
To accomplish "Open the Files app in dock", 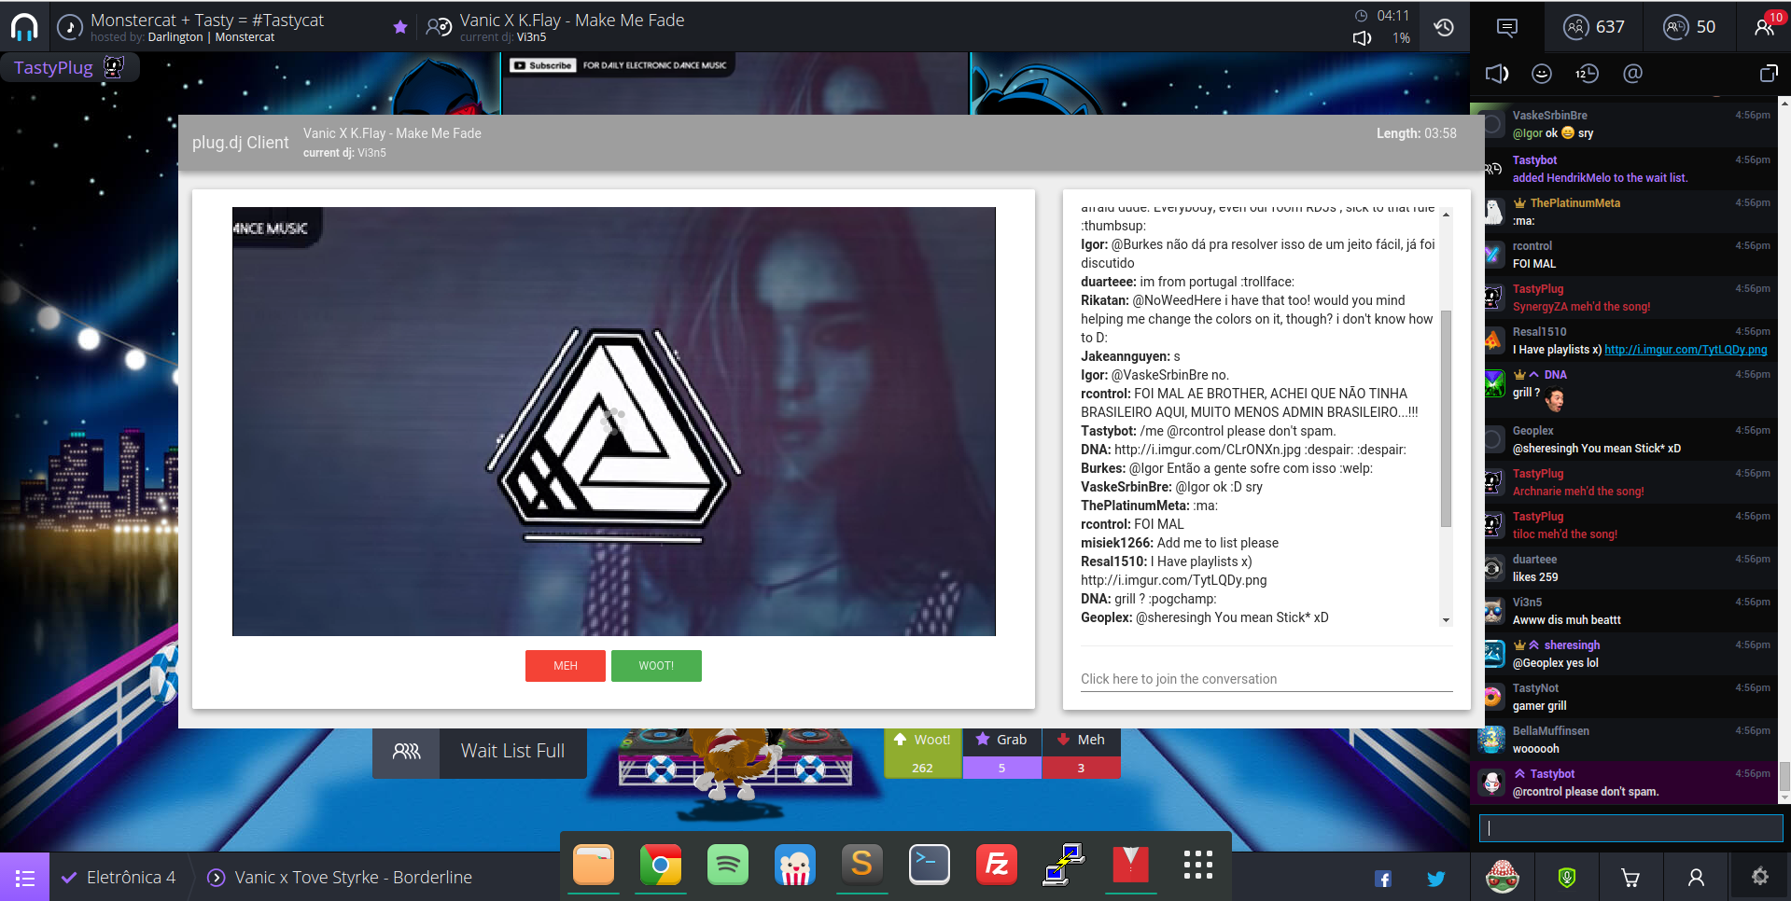I will coord(594,865).
